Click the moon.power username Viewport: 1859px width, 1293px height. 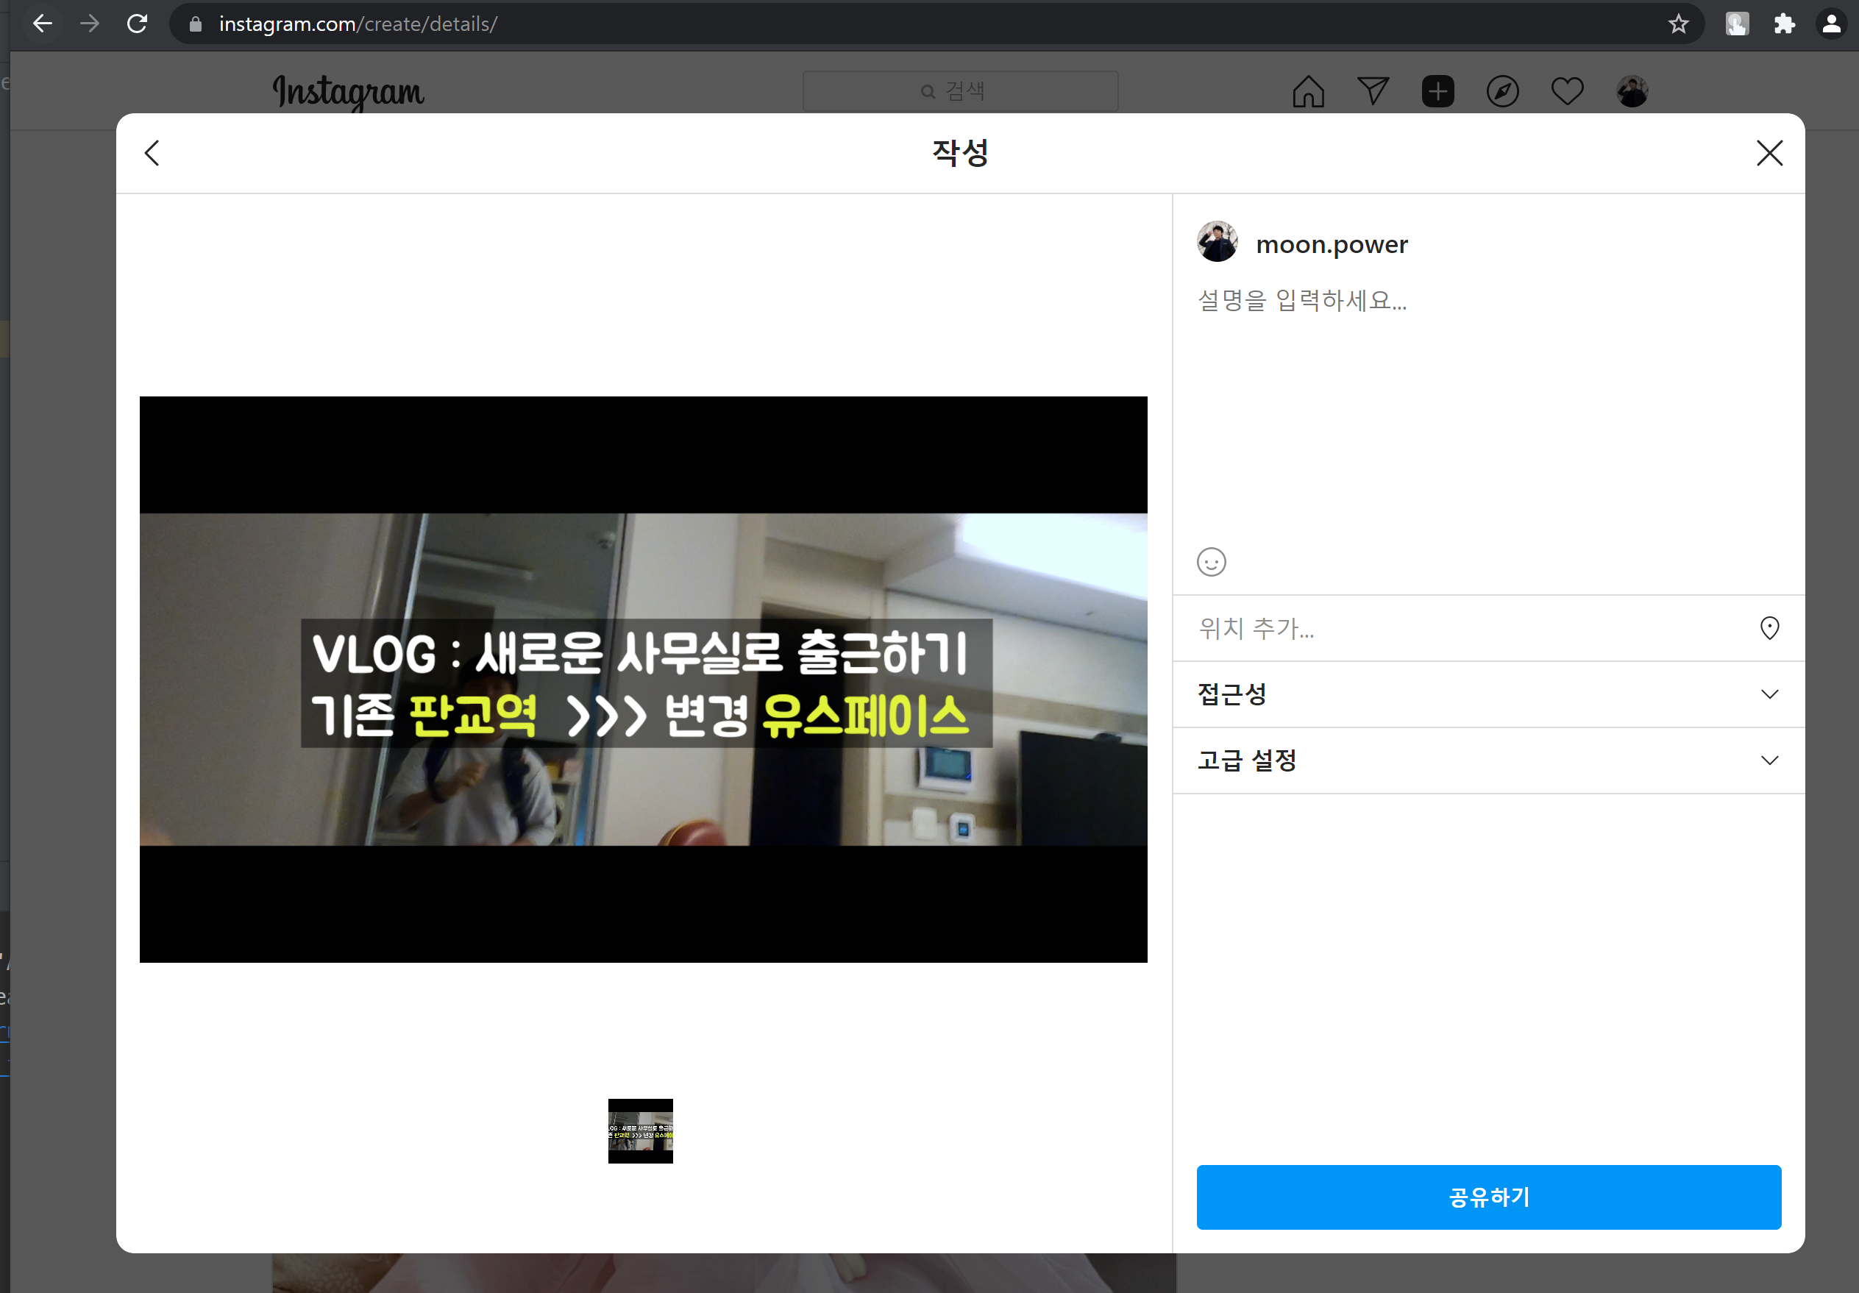(1331, 244)
